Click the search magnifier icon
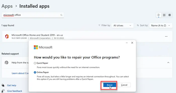The width and height of the screenshot is (176, 93). [61, 15]
